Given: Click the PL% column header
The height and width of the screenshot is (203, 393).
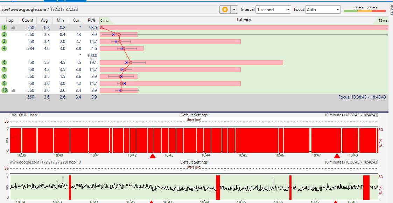Looking at the screenshot, I should (x=92, y=20).
